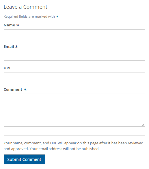The image size is (149, 169).
Task: Click the asterisk after 'marked with'
Action: coord(57,17)
